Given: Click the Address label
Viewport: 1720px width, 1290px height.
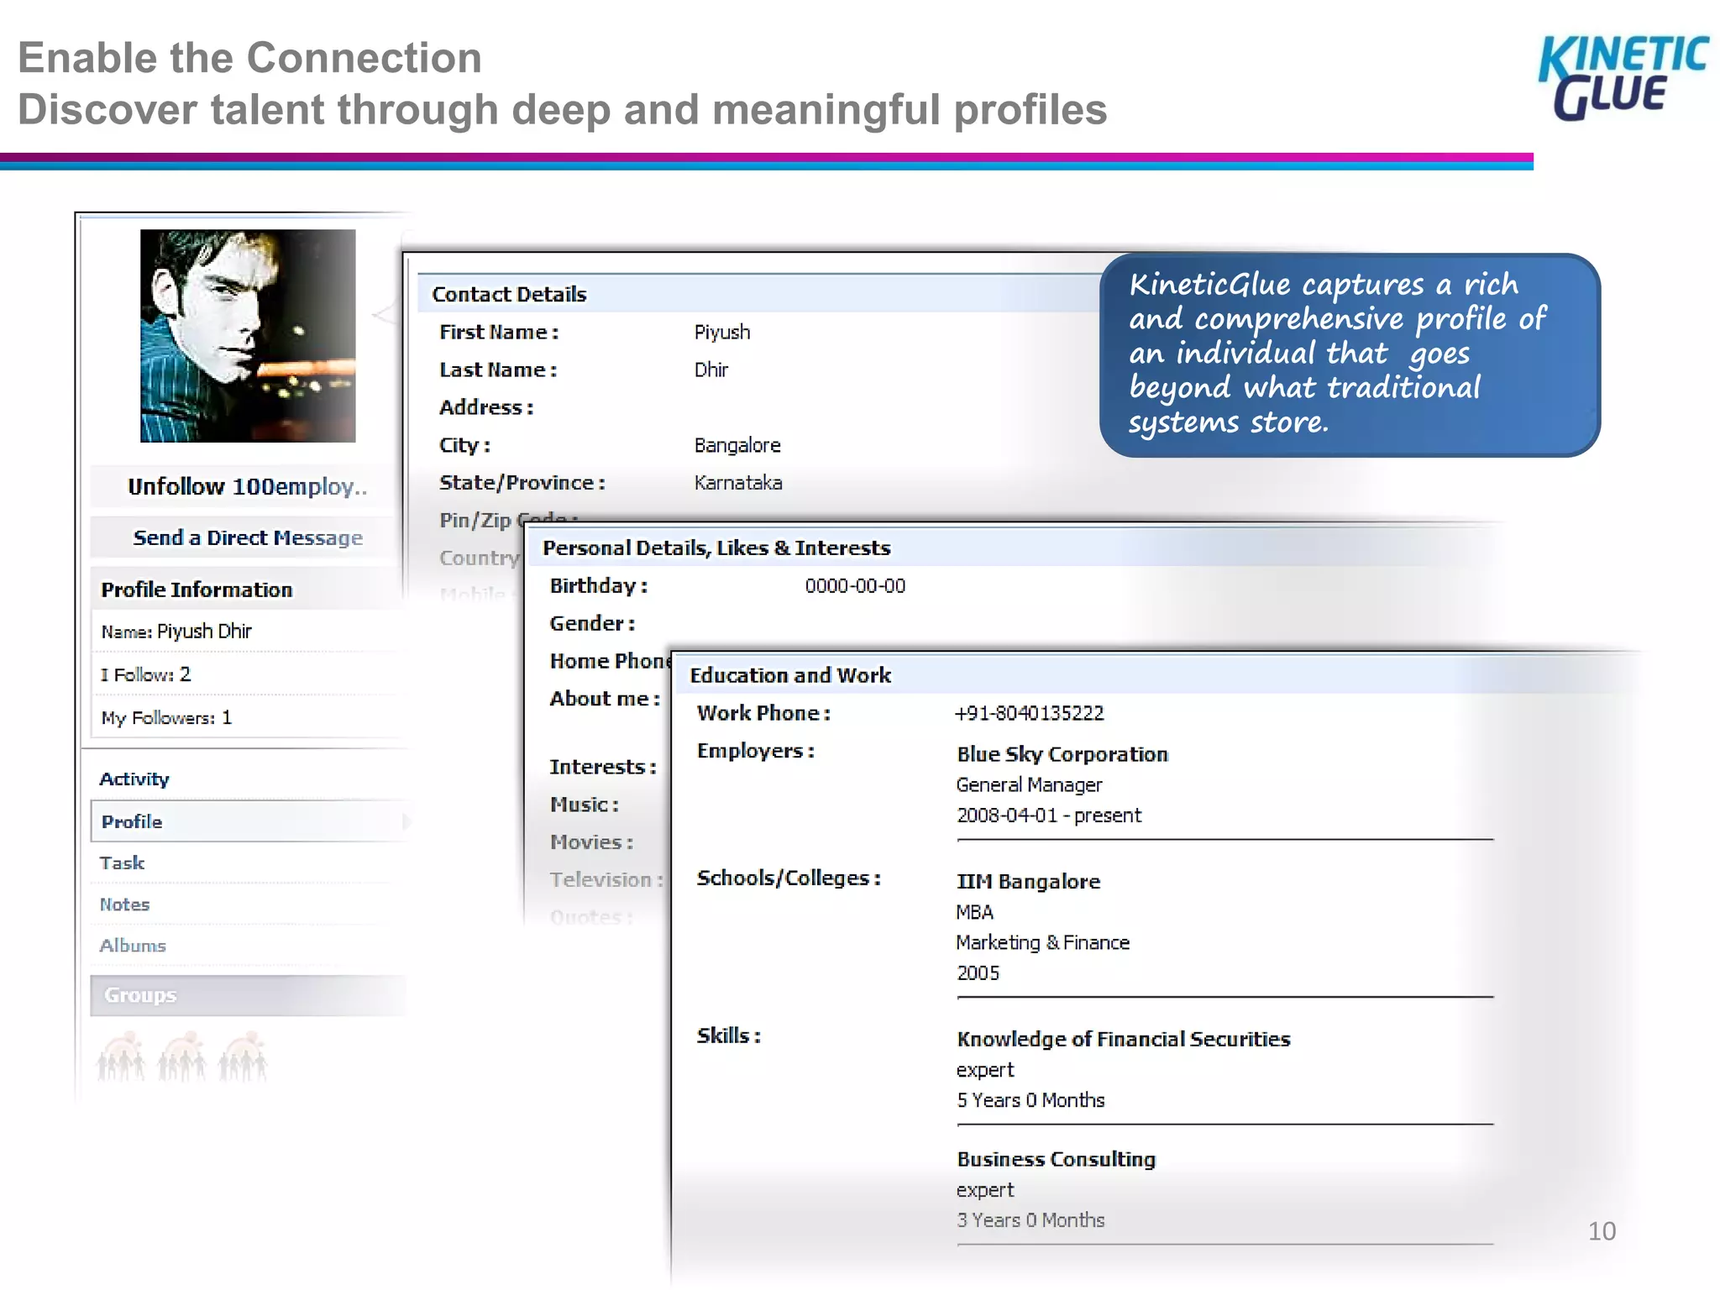Looking at the screenshot, I should [486, 407].
